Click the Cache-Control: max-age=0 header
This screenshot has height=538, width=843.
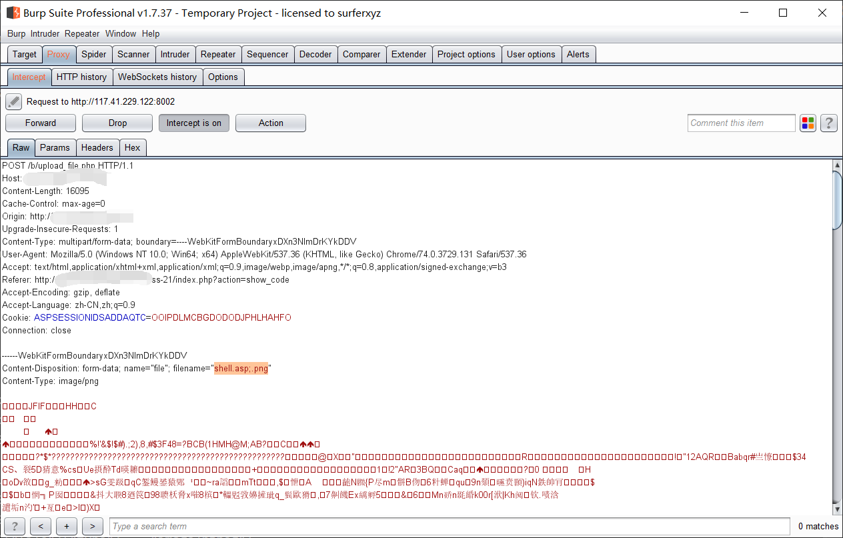(x=53, y=203)
